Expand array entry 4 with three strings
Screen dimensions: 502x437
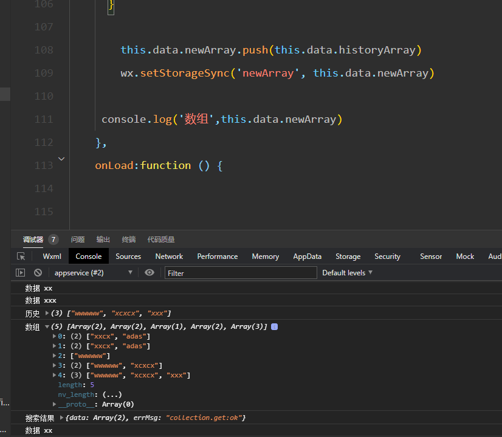[x=54, y=375]
